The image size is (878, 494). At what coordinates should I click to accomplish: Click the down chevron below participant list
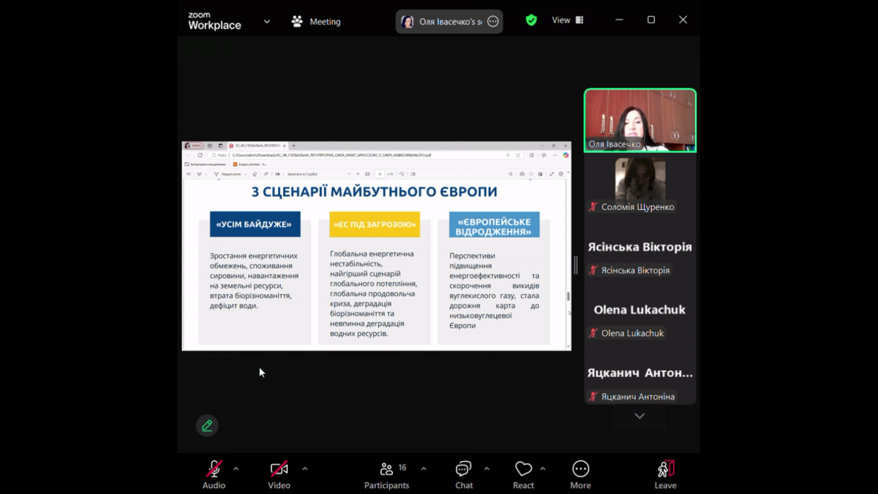pyautogui.click(x=639, y=415)
